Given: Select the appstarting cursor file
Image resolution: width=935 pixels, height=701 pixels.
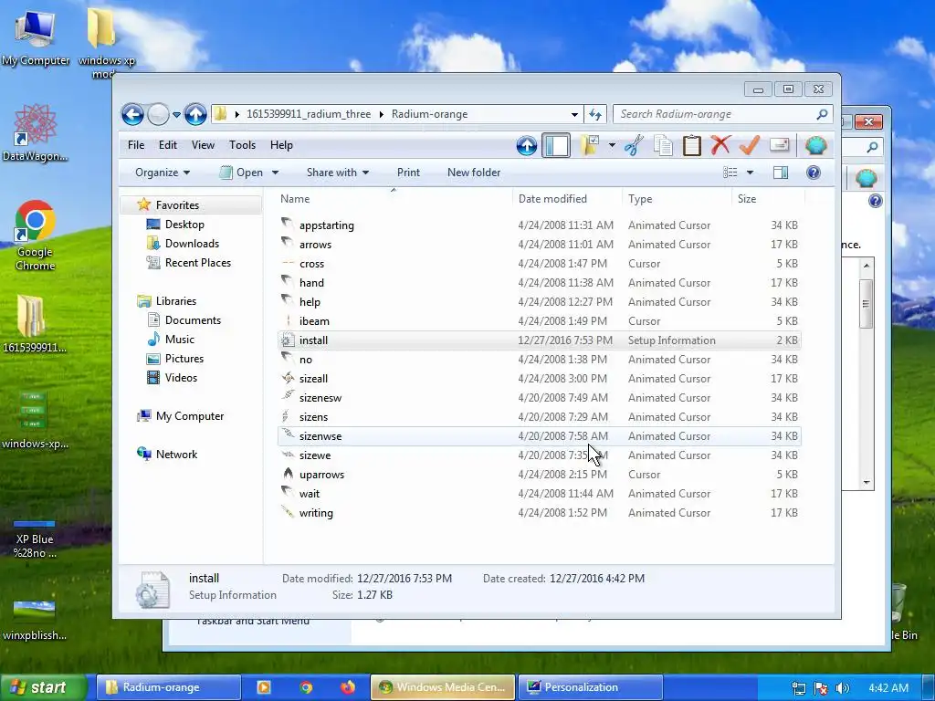Looking at the screenshot, I should tap(539, 225).
